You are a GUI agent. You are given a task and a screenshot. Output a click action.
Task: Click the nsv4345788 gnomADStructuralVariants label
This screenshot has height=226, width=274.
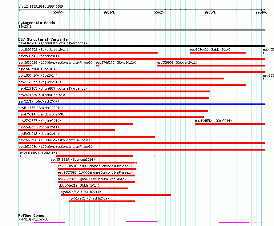coord(53,43)
